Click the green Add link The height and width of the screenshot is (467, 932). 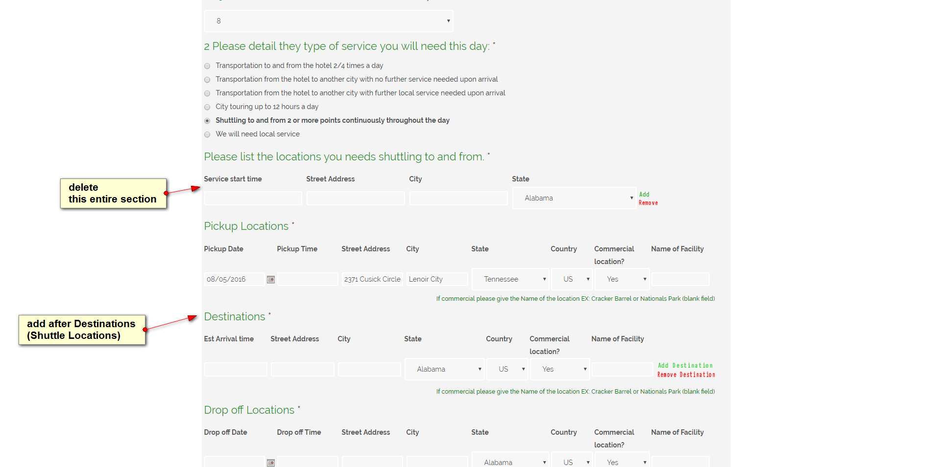644,194
